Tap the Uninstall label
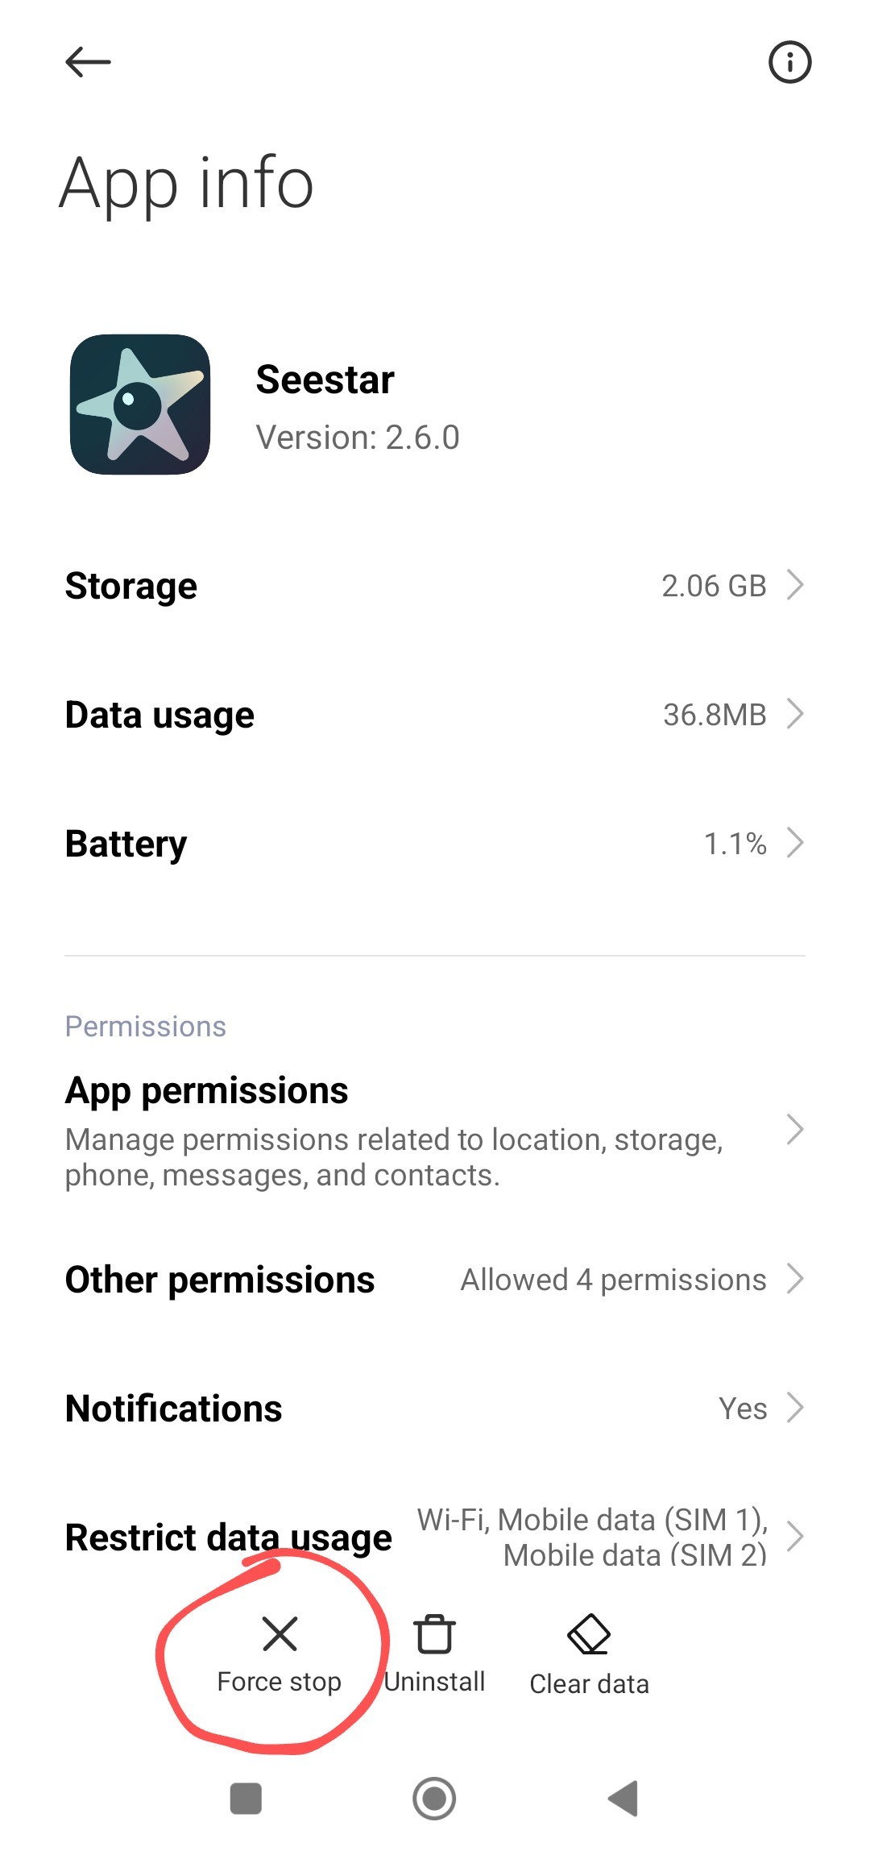The image size is (870, 1851). tap(434, 1682)
